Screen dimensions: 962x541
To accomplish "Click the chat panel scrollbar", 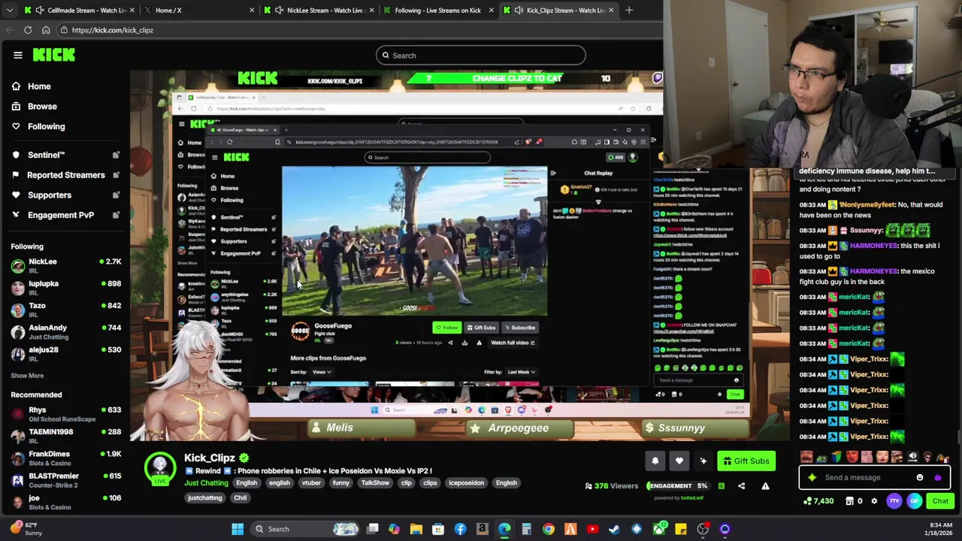I will click(958, 437).
